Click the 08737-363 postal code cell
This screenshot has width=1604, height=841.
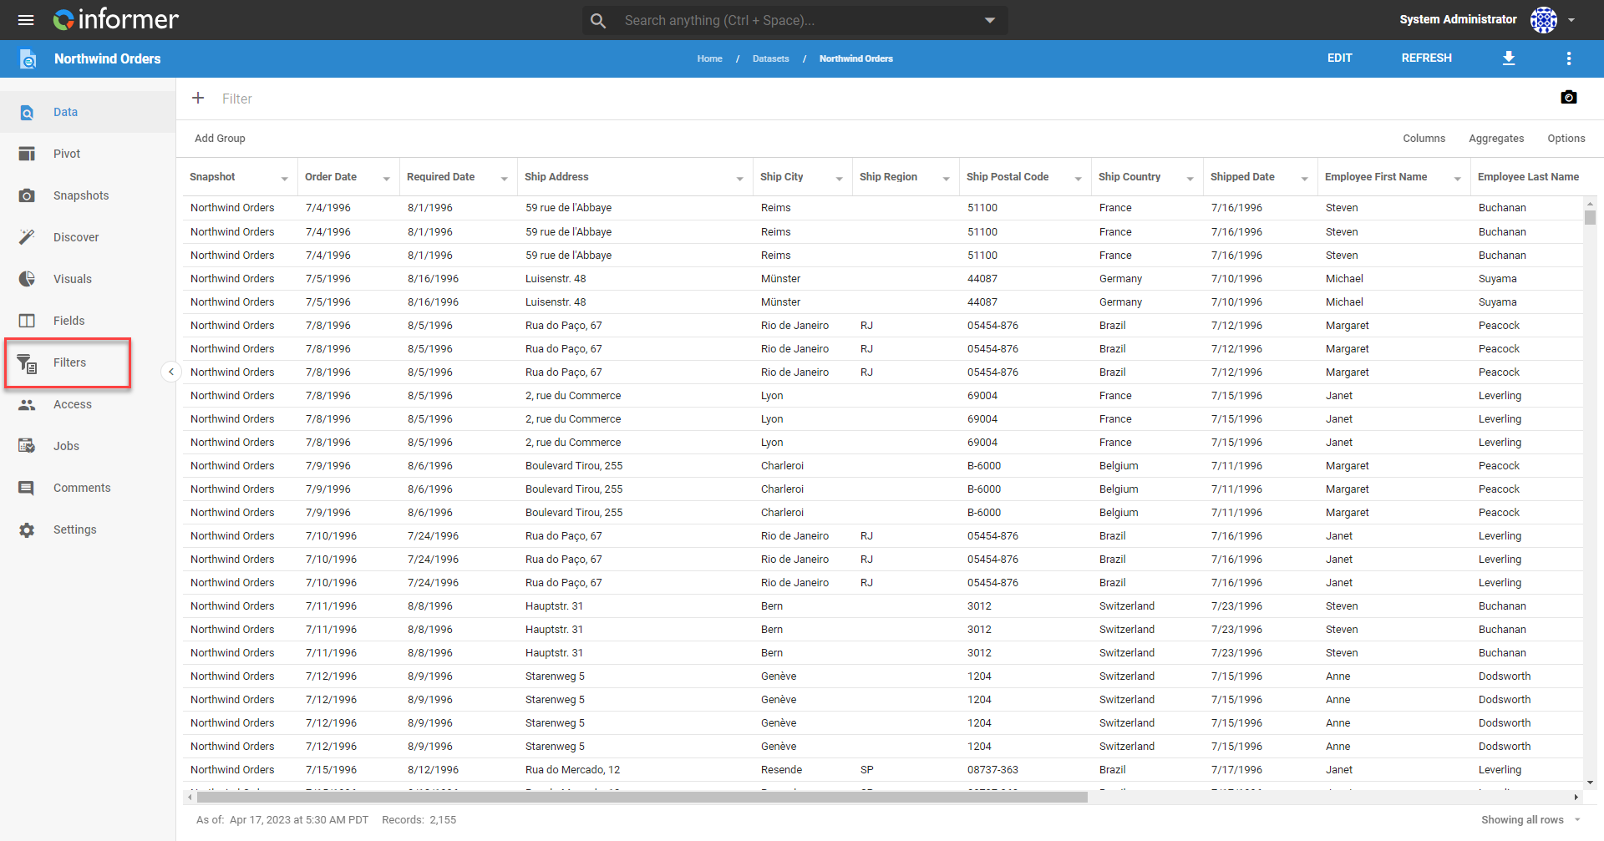click(x=992, y=770)
